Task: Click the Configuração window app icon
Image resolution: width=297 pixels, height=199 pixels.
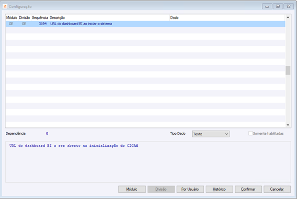Action: [x=5, y=6]
